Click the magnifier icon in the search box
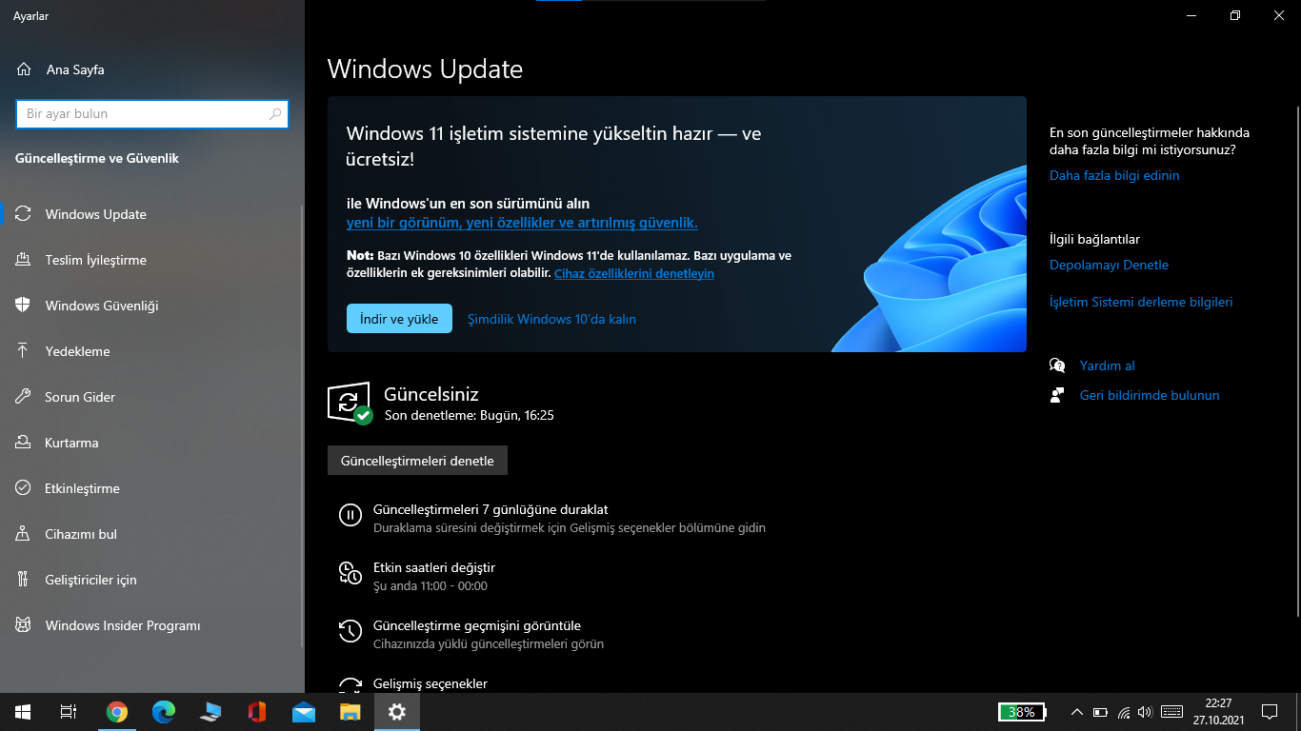 tap(275, 114)
